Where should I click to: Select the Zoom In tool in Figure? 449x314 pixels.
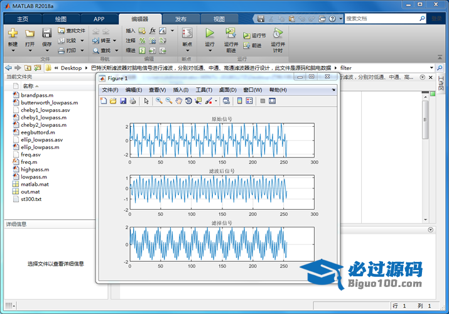(160, 100)
